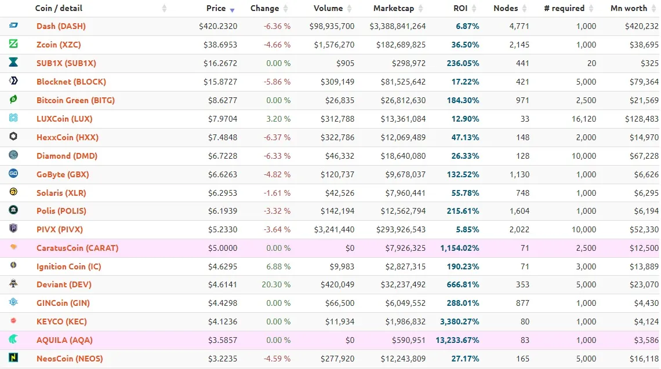The width and height of the screenshot is (661, 369).
Task: Sort table by ROI column arrows
Action: [474, 9]
